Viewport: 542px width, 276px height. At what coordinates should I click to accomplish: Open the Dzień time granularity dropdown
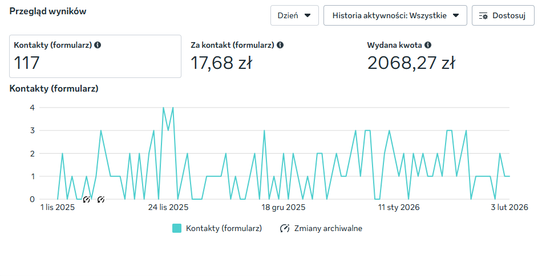tap(294, 15)
